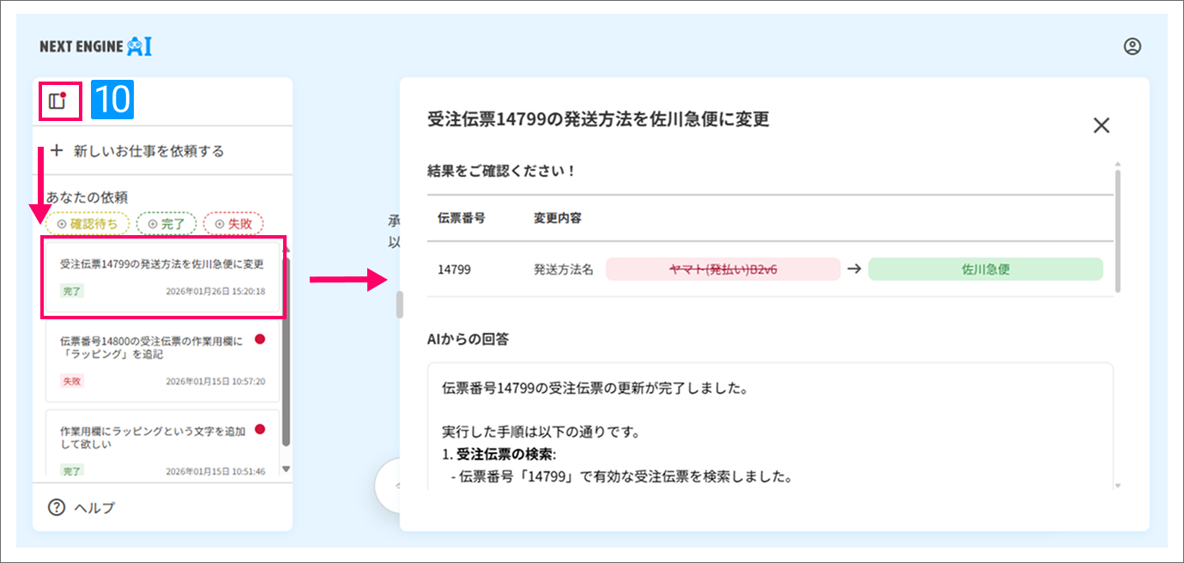Click the red unread dot on 伝票番号14800 request

tap(260, 340)
